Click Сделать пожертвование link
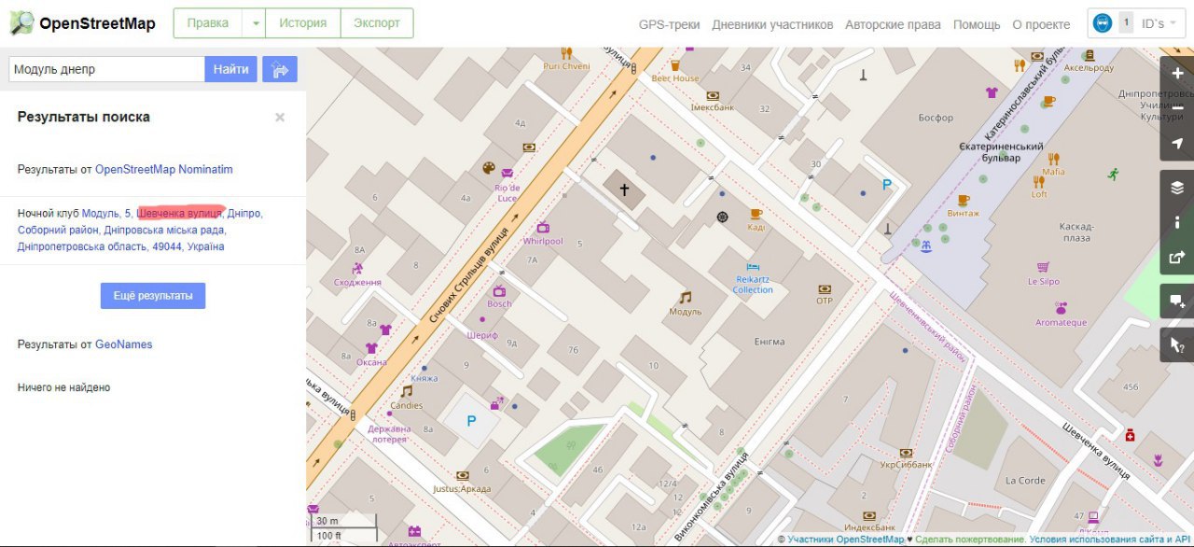This screenshot has width=1194, height=547. click(967, 540)
